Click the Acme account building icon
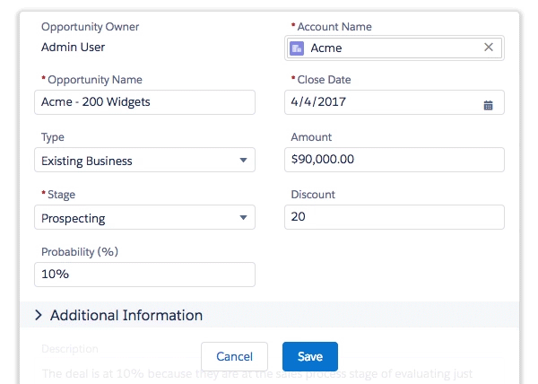 [297, 48]
